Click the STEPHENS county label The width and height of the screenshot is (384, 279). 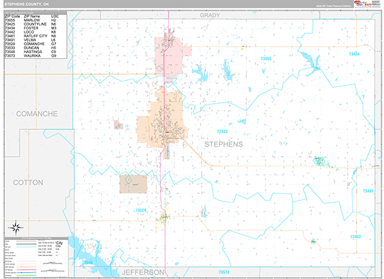tap(223, 144)
